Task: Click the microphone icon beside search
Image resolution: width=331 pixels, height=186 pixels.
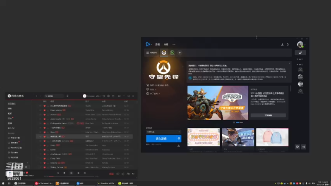Action: [x=67, y=96]
